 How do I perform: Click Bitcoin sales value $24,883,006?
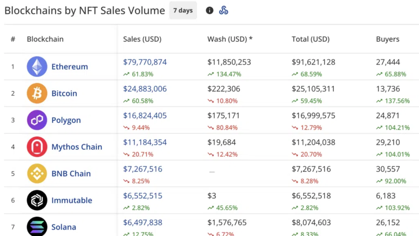click(145, 89)
